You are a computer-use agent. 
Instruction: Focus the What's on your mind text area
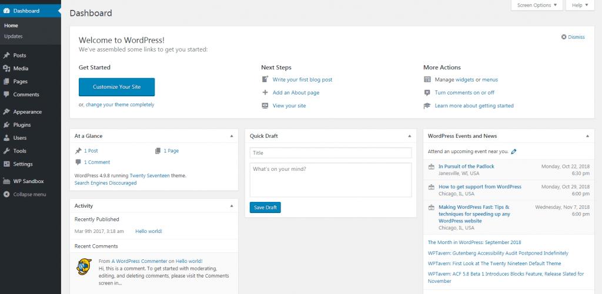[x=330, y=180]
